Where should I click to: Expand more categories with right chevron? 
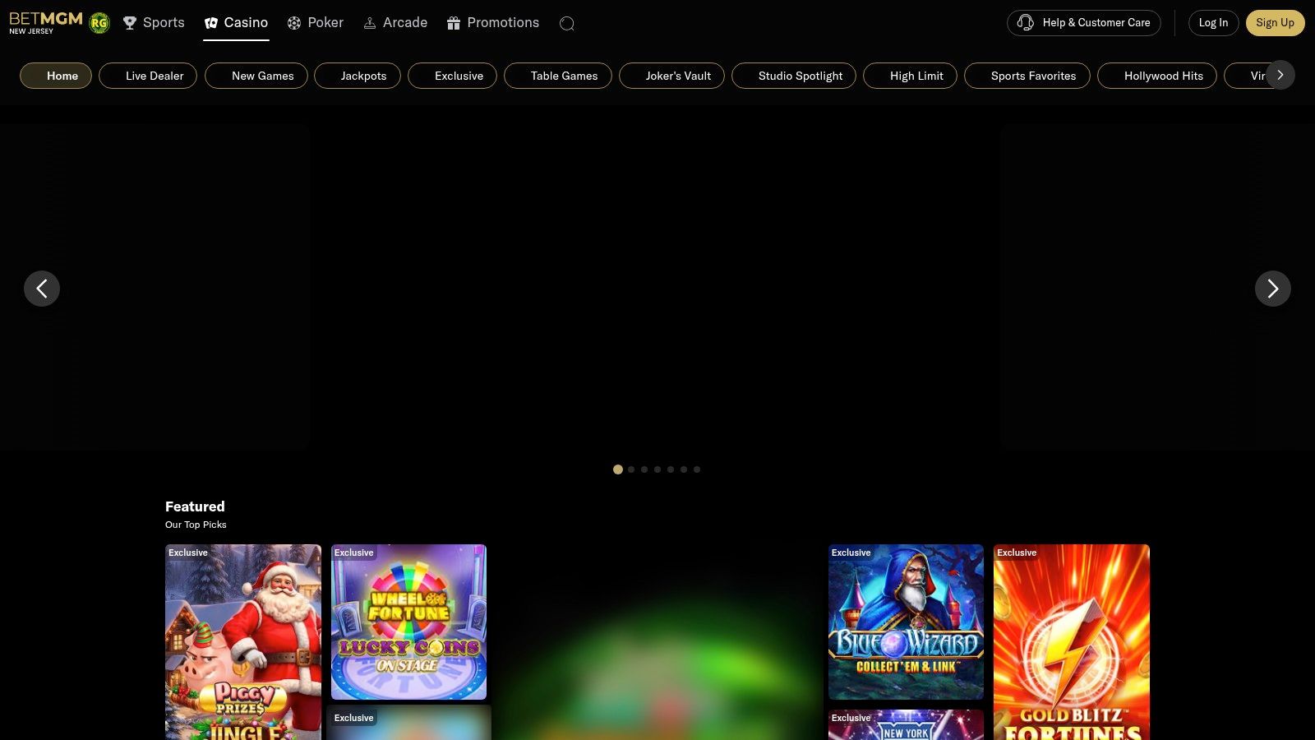point(1280,75)
